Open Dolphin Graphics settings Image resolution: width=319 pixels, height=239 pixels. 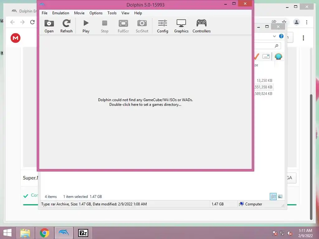point(181,26)
